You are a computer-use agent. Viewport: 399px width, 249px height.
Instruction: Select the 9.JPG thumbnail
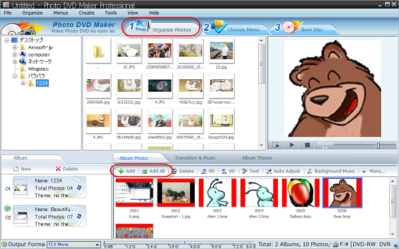pyautogui.click(x=98, y=121)
